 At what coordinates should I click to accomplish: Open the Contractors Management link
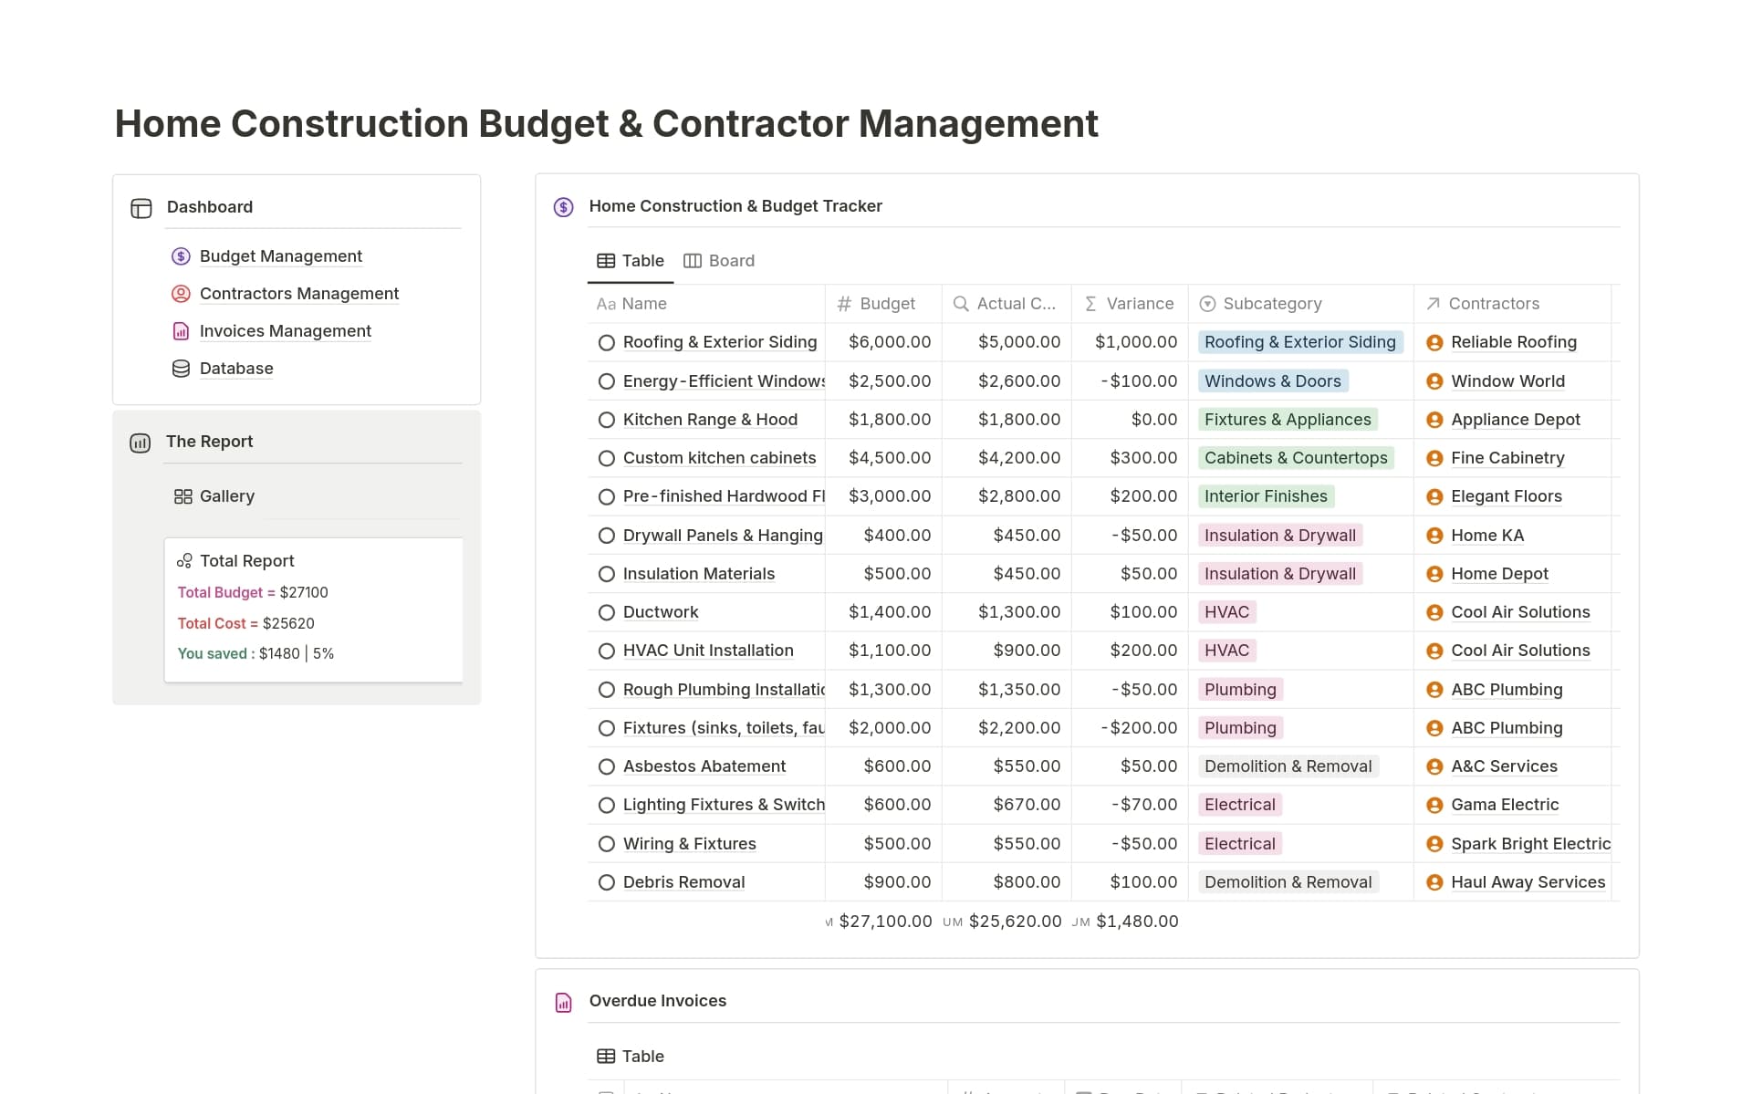coord(299,294)
